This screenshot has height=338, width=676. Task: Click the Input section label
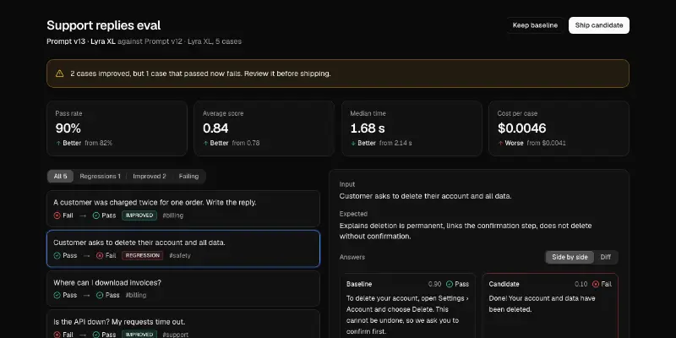pos(347,184)
